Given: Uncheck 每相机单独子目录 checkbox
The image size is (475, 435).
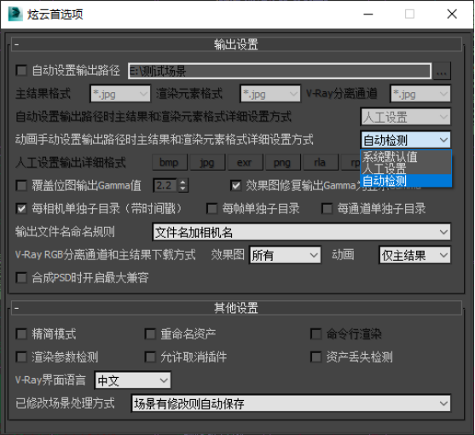Looking at the screenshot, I should click(21, 208).
